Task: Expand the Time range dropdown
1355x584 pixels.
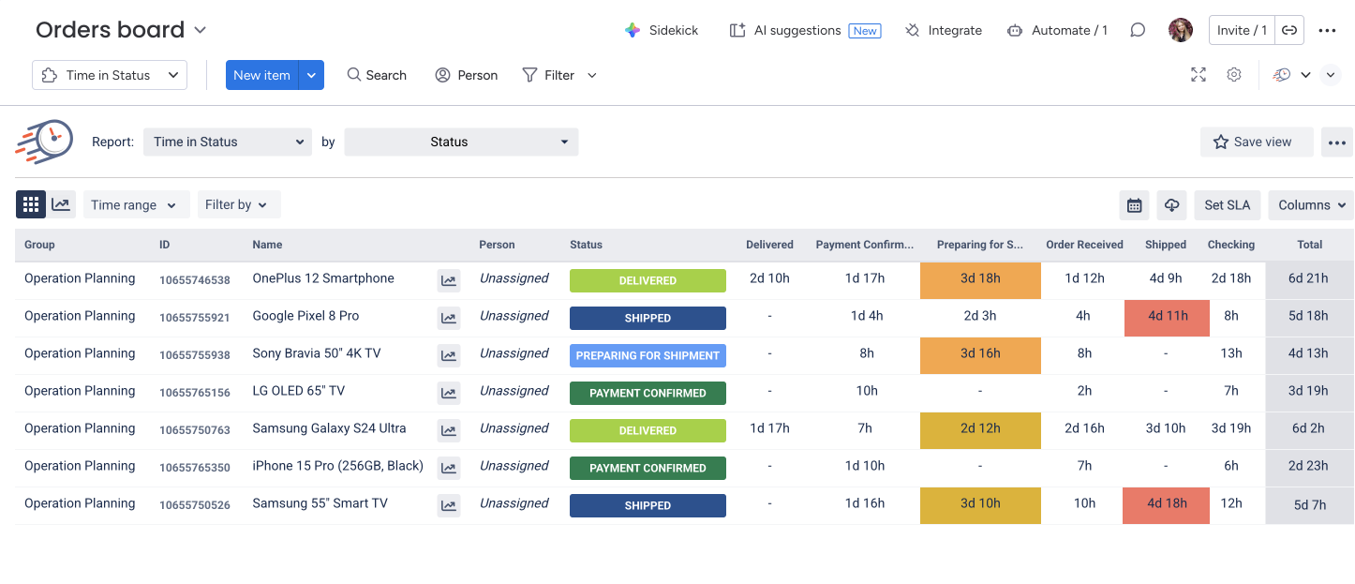Action: coord(136,204)
